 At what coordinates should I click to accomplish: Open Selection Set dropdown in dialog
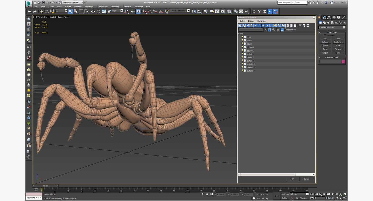point(314,30)
